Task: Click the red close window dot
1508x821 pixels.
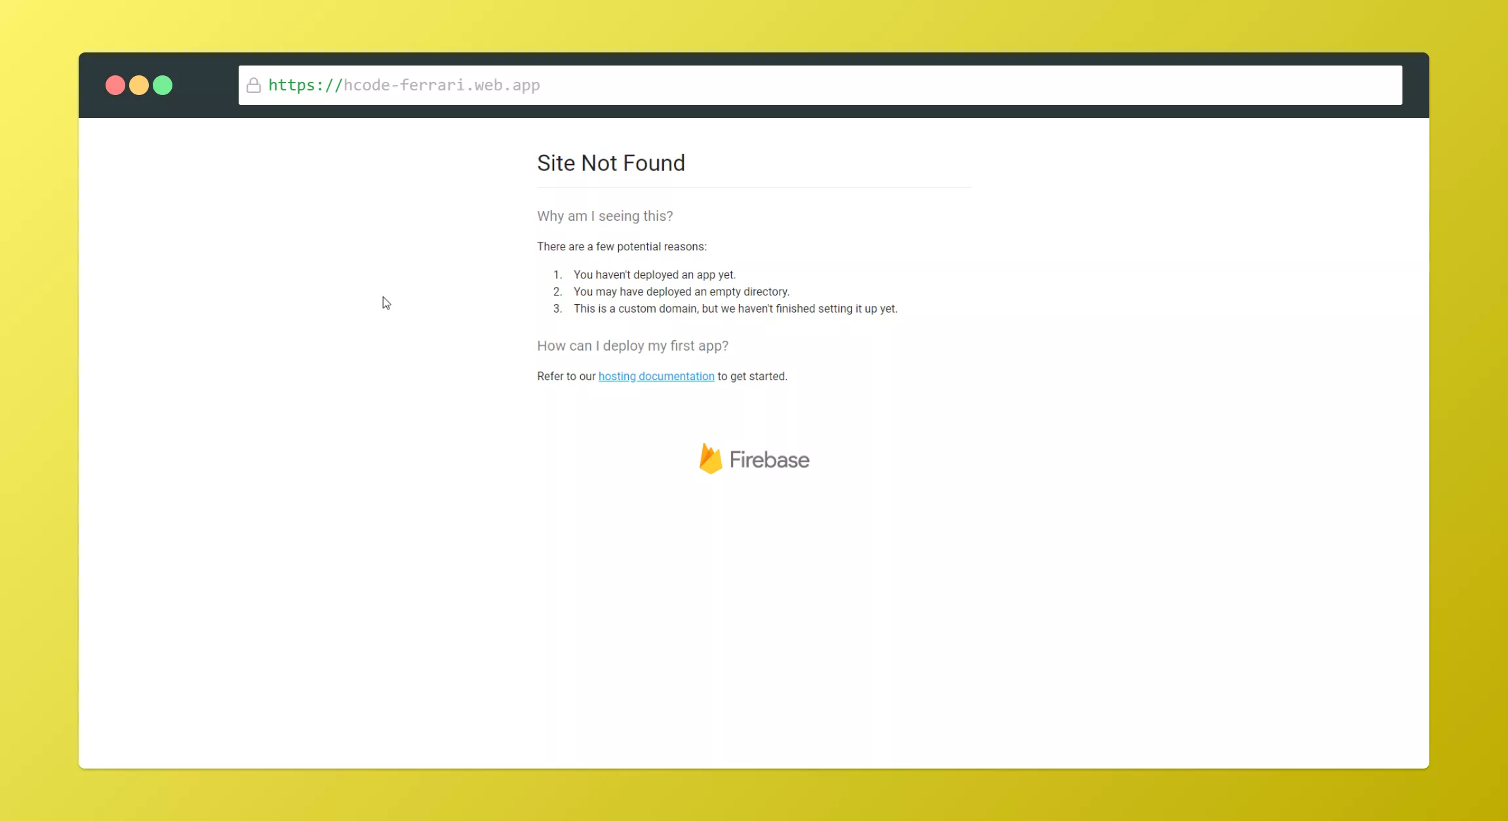Action: tap(115, 85)
